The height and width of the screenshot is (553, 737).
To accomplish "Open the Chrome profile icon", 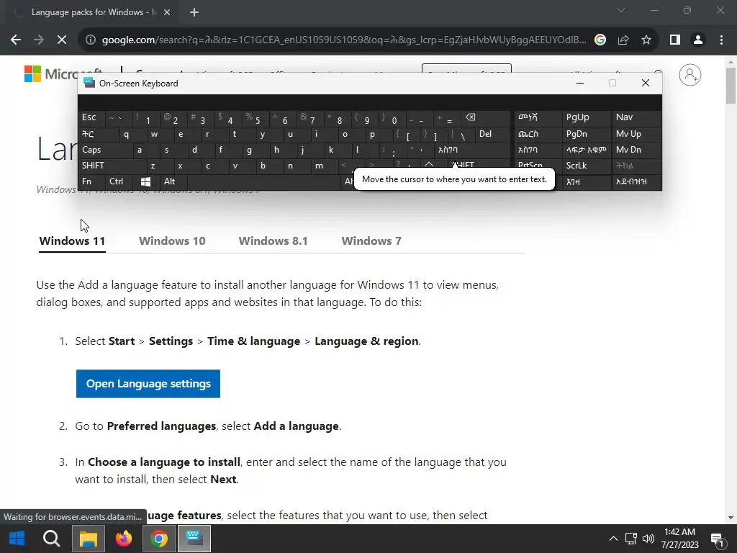I will pyautogui.click(x=698, y=40).
